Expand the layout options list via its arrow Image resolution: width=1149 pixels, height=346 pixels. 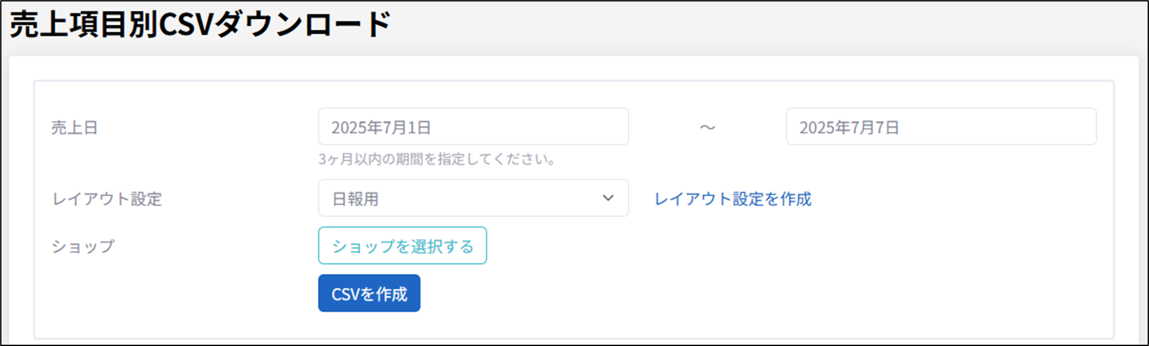tap(608, 199)
